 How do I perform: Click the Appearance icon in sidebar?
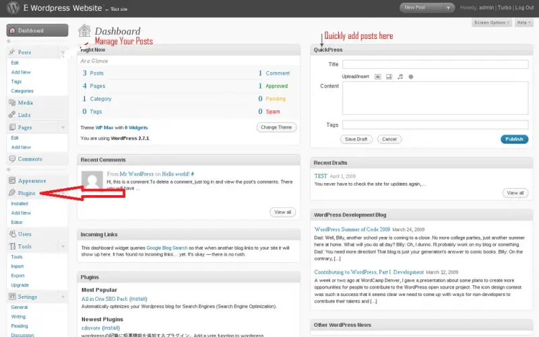(x=12, y=181)
